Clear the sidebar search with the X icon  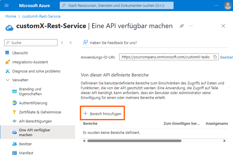point(62,43)
